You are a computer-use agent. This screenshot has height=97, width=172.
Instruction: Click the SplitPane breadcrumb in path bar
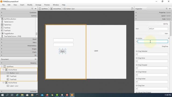point(43,9)
